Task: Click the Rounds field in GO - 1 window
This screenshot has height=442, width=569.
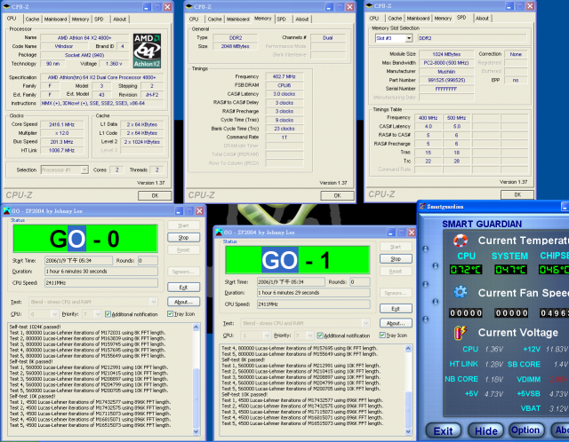Action: (x=360, y=282)
